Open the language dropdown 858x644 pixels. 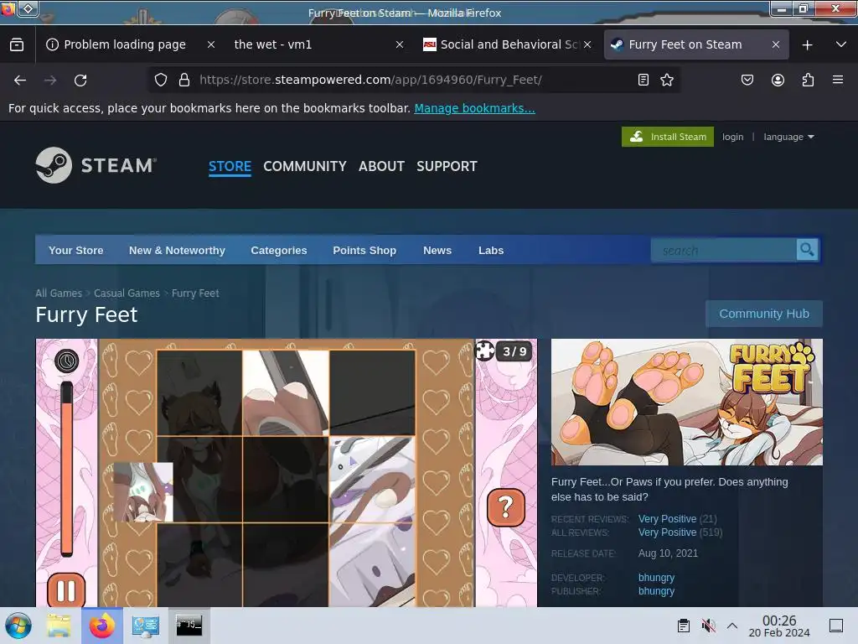(788, 137)
